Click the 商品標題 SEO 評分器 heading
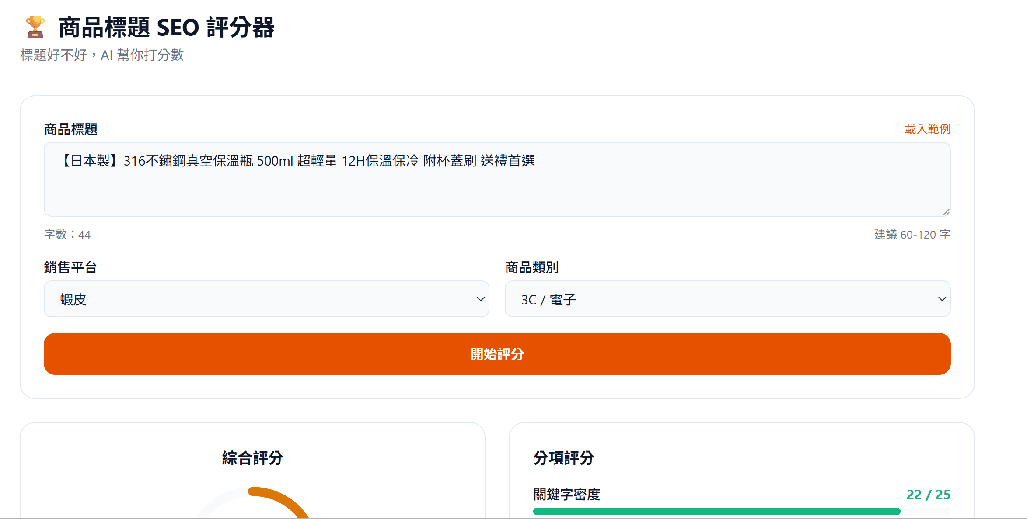 [166, 27]
